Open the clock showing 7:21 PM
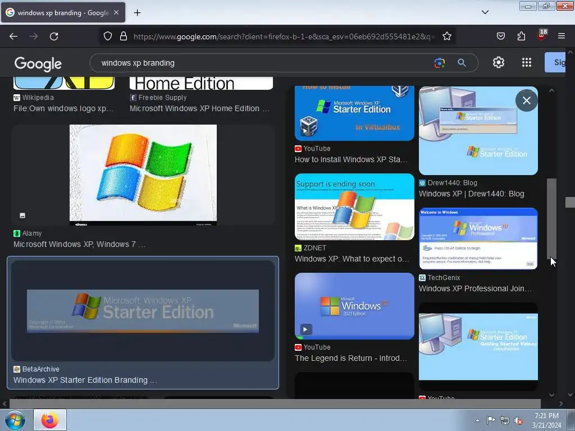Viewport: 575px width, 431px height. click(x=546, y=420)
